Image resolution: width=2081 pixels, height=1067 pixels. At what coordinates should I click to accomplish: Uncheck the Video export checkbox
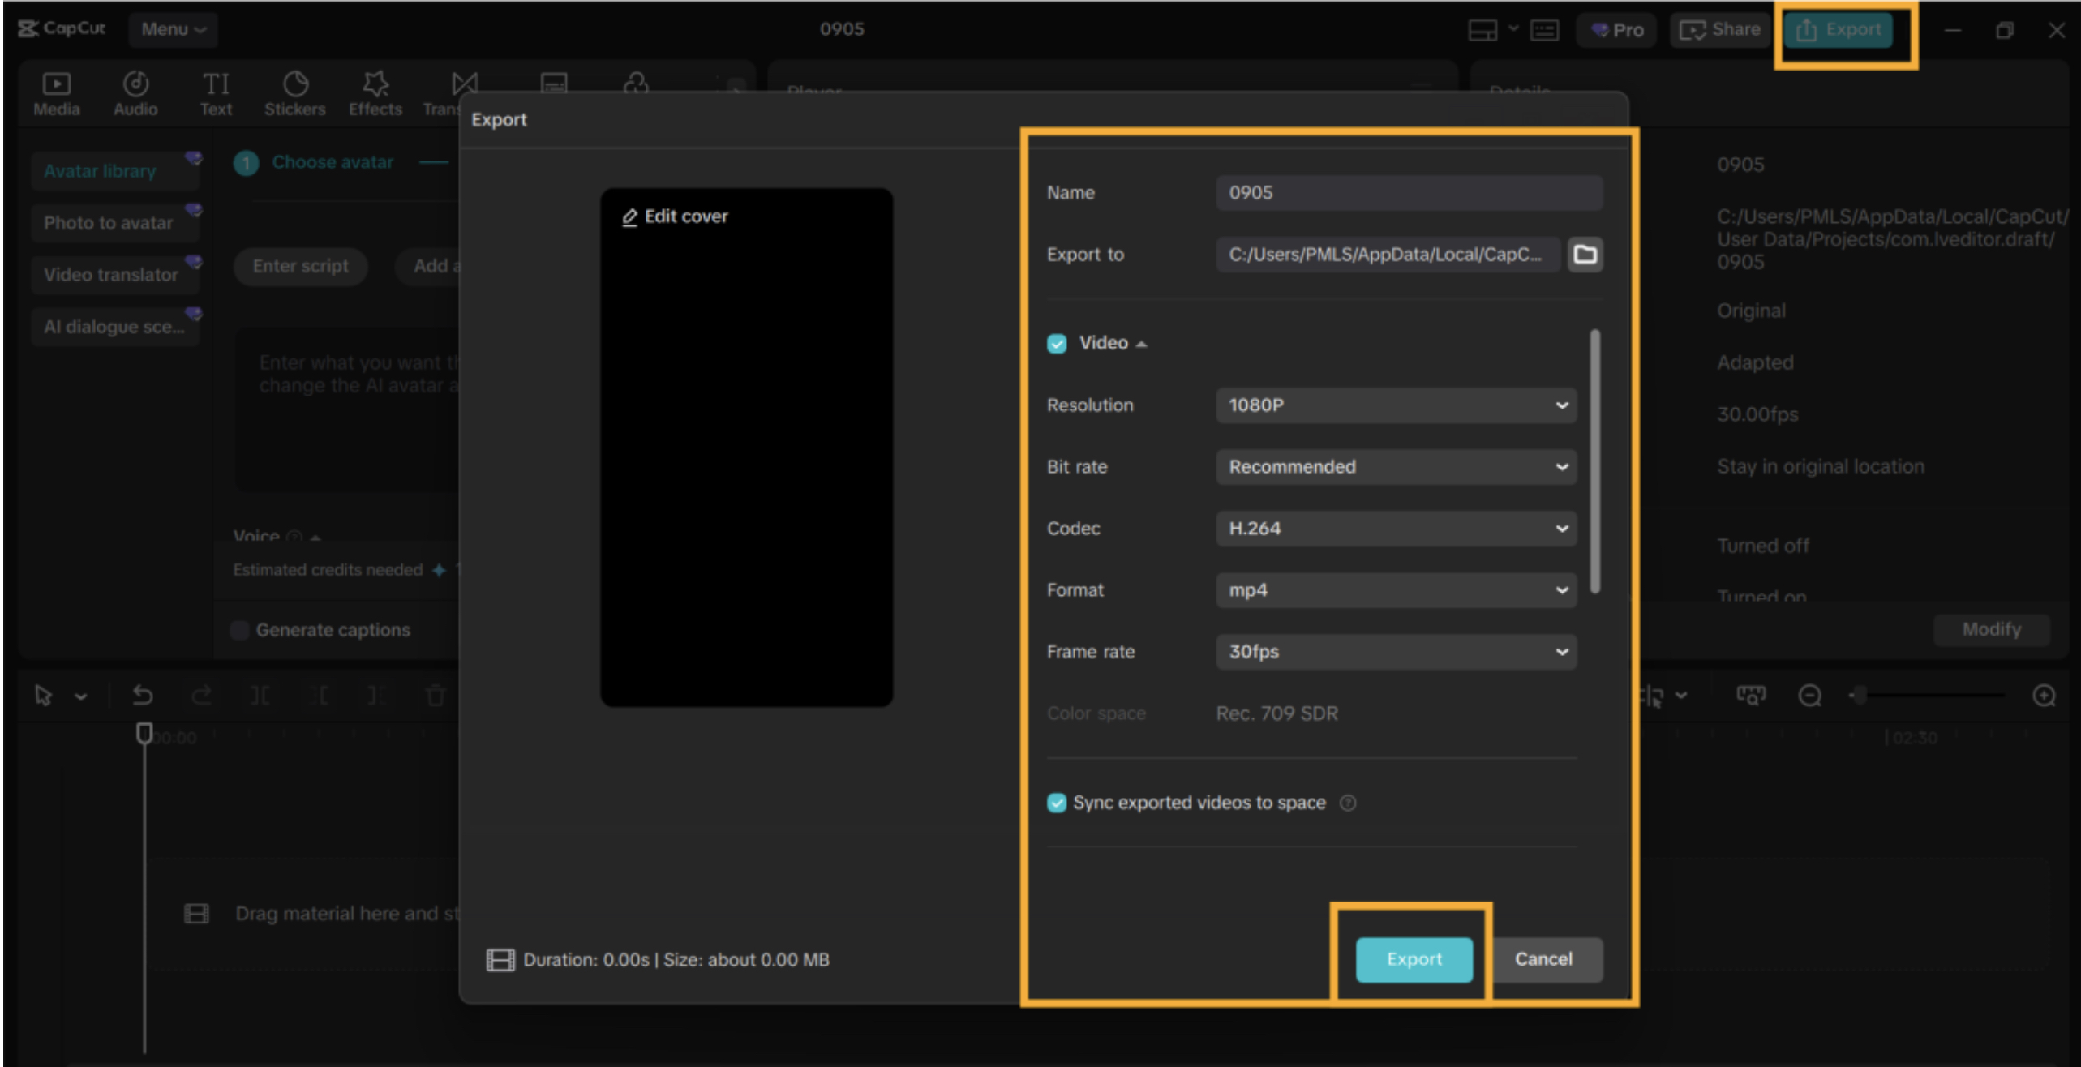(x=1057, y=344)
